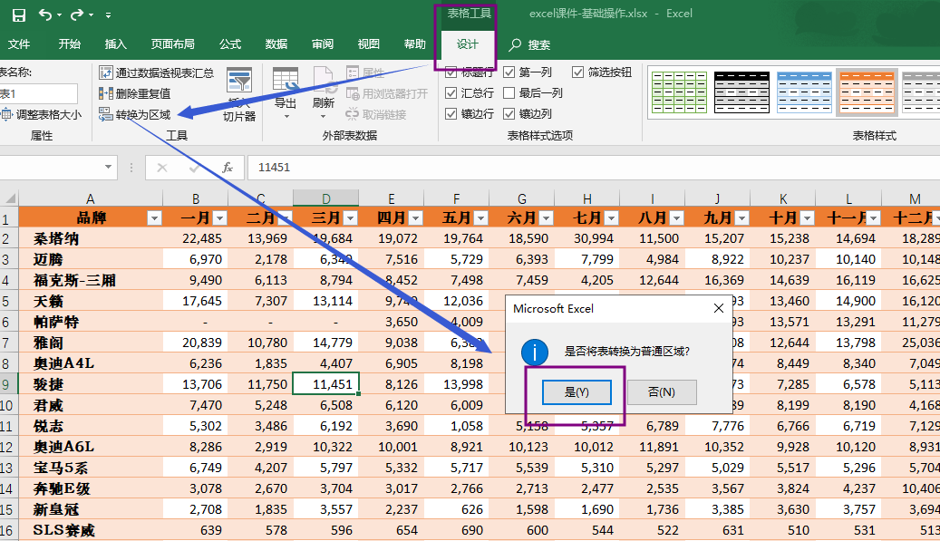Click No (否) in the dialog
Screen dimensions: 940x541
pyautogui.click(x=662, y=392)
